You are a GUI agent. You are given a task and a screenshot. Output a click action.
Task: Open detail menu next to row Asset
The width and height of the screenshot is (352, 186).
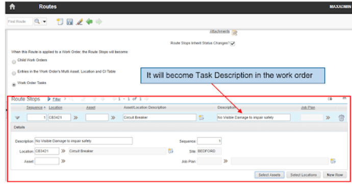[113, 118]
